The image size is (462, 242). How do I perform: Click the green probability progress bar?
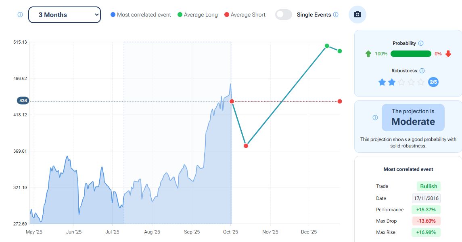pos(411,54)
